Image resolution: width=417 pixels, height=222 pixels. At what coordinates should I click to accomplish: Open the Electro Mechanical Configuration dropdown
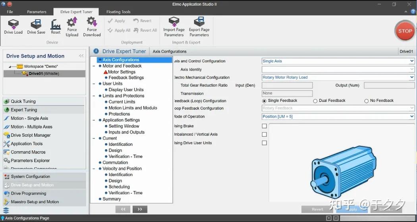coord(338,77)
